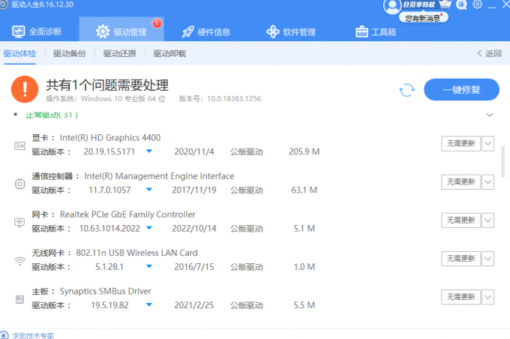Open the feedback chat bubble icon
The width and height of the screenshot is (510, 339).
click(461, 4)
